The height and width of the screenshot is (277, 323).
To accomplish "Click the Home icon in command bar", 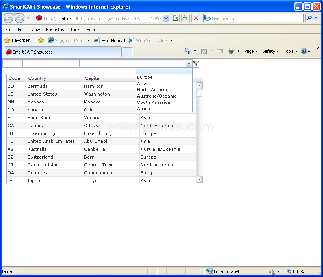I will click(187, 51).
